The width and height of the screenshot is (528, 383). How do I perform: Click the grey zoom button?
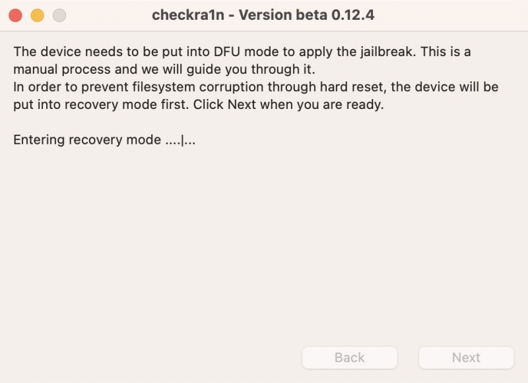(x=59, y=14)
